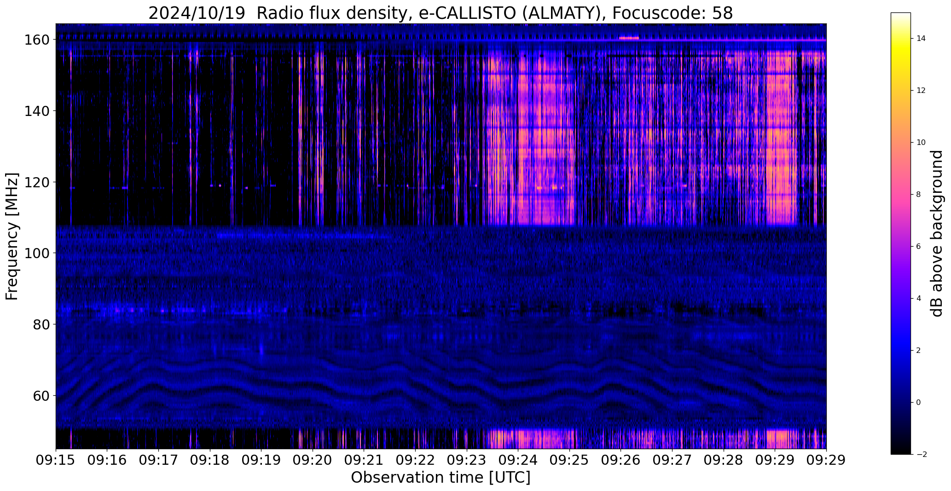The height and width of the screenshot is (491, 951).
Task: Click the 14 colorbar tick label
Action: [921, 39]
